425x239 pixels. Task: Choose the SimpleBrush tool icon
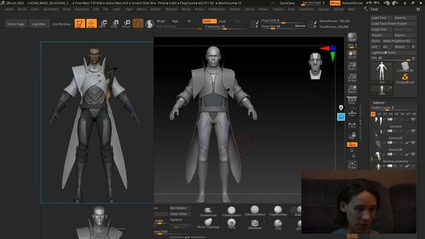point(405,78)
